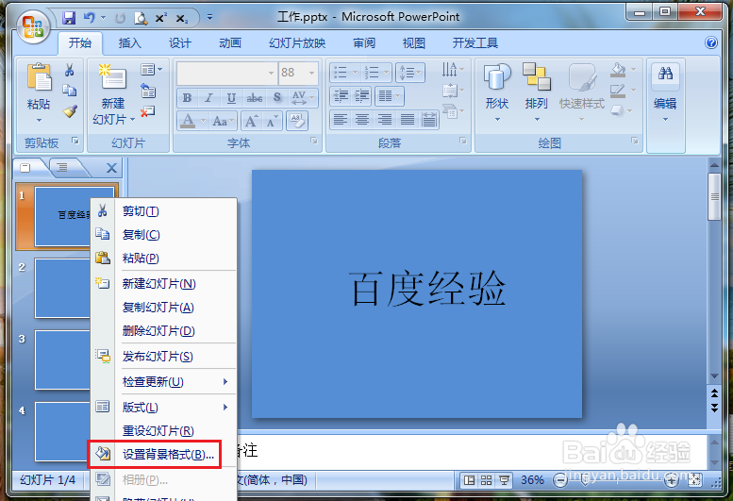
Task: Click the round Office button
Action: [x=34, y=26]
